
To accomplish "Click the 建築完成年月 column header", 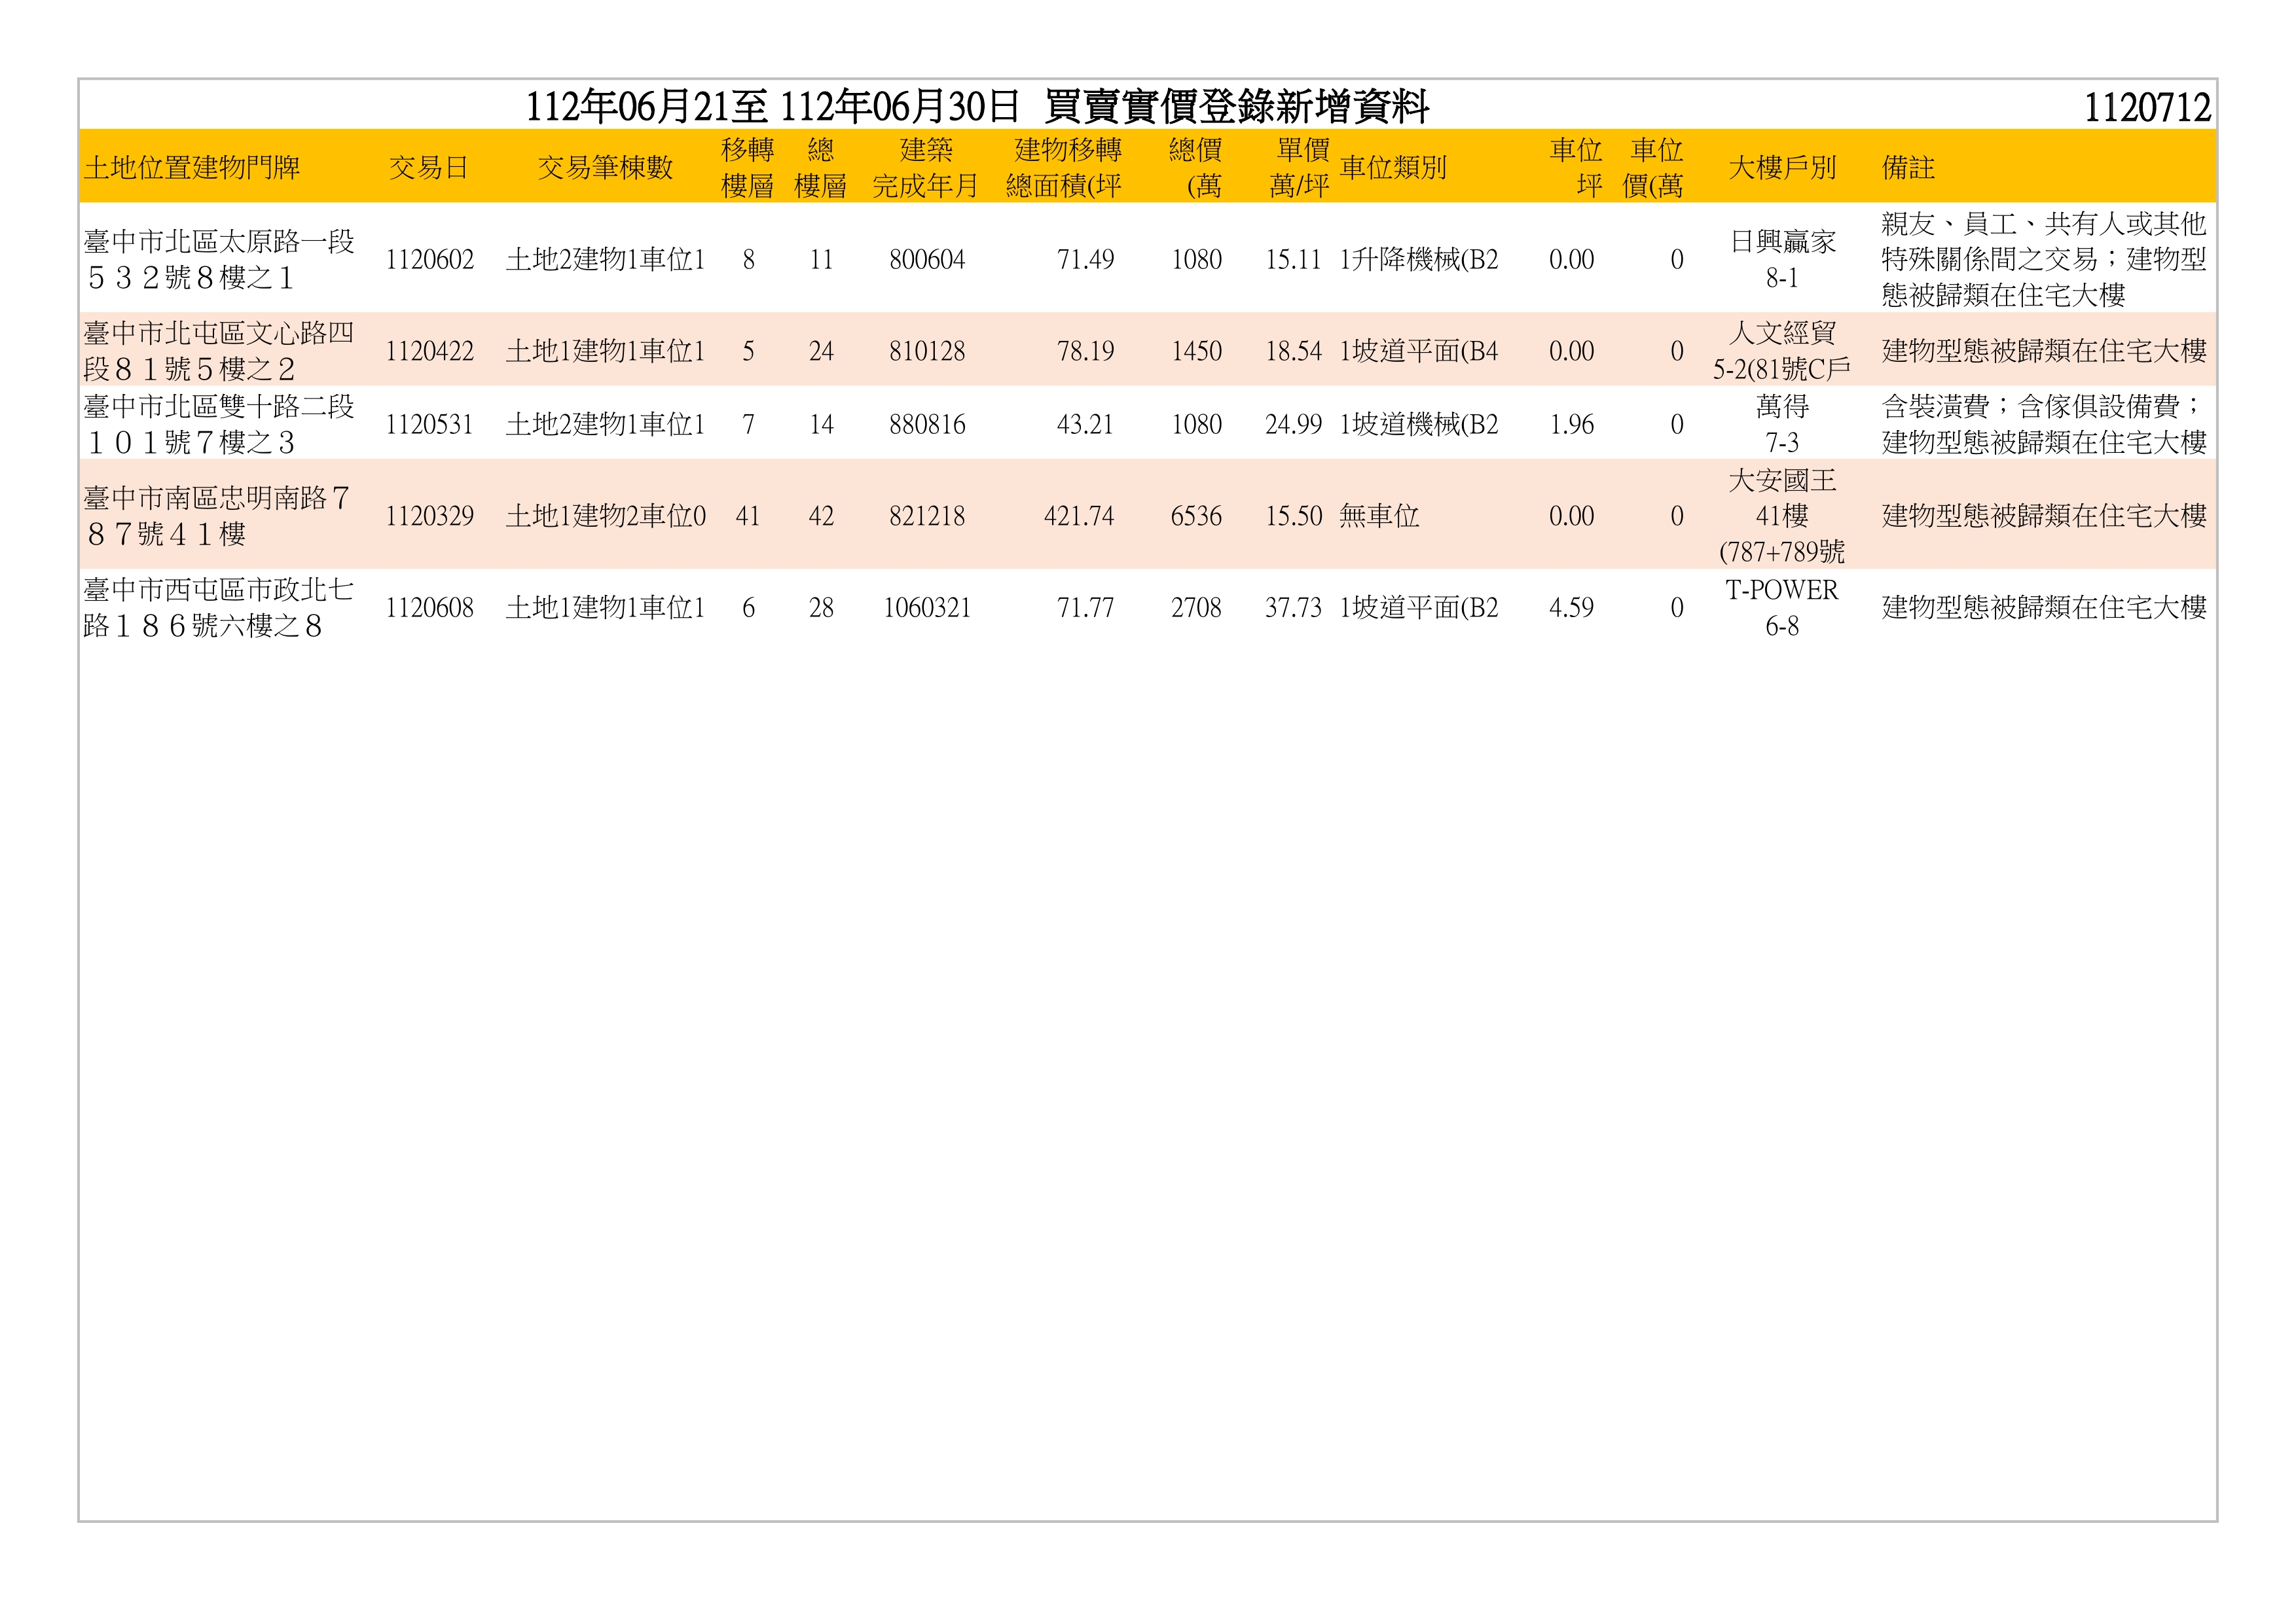I will tap(925, 167).
